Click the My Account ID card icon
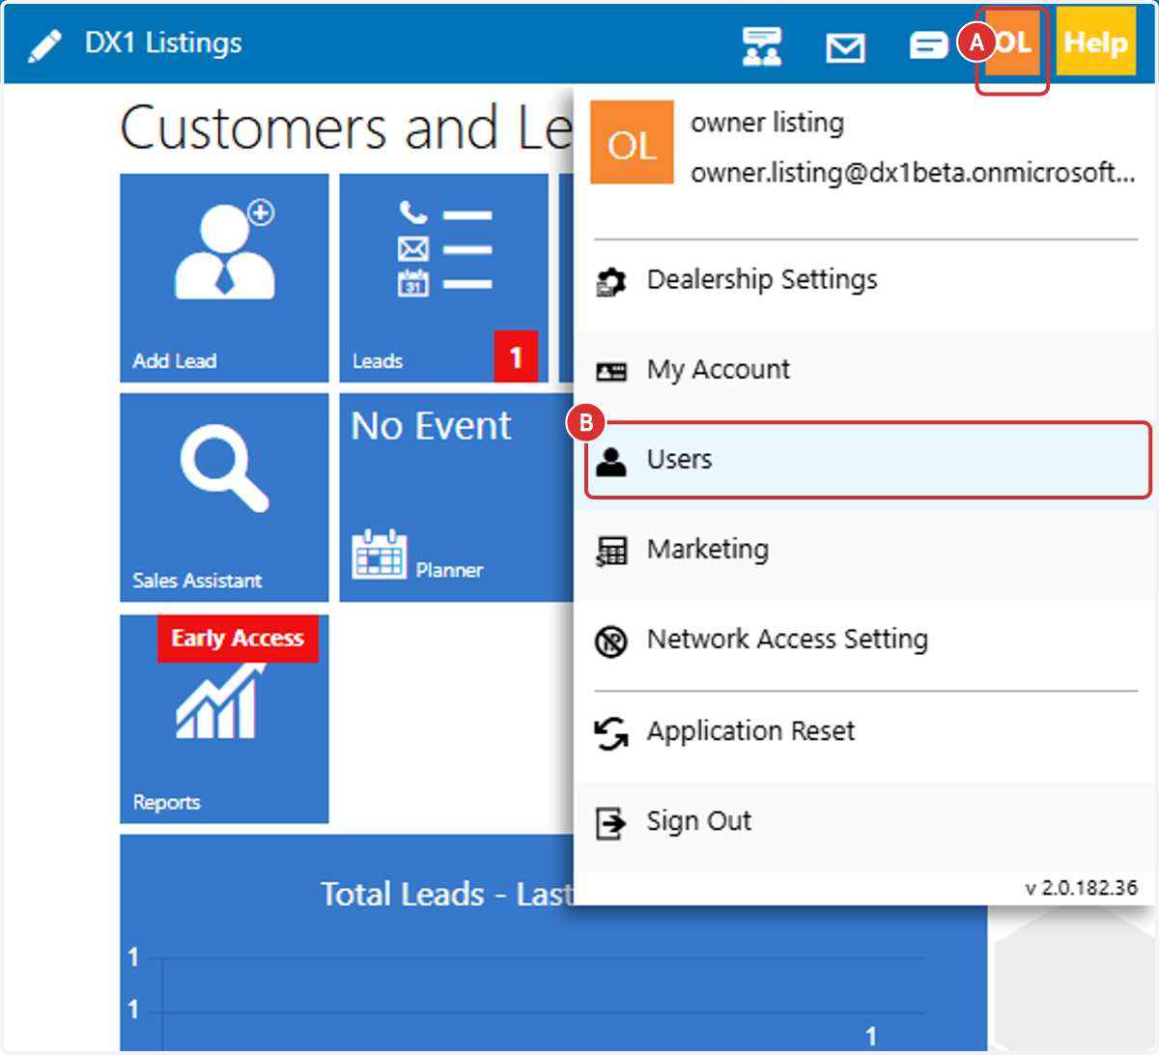The width and height of the screenshot is (1159, 1055). [610, 371]
